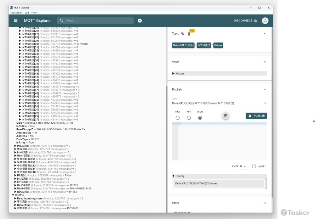Collapse the Value section panel
Screen dimensions: 315x219
pos(265,62)
